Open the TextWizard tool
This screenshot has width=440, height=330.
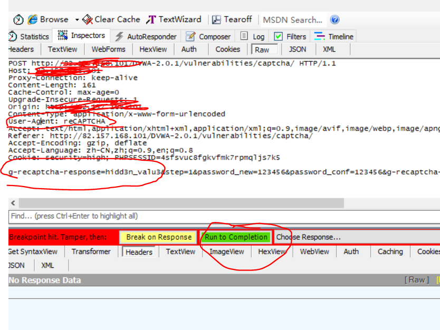pyautogui.click(x=174, y=20)
